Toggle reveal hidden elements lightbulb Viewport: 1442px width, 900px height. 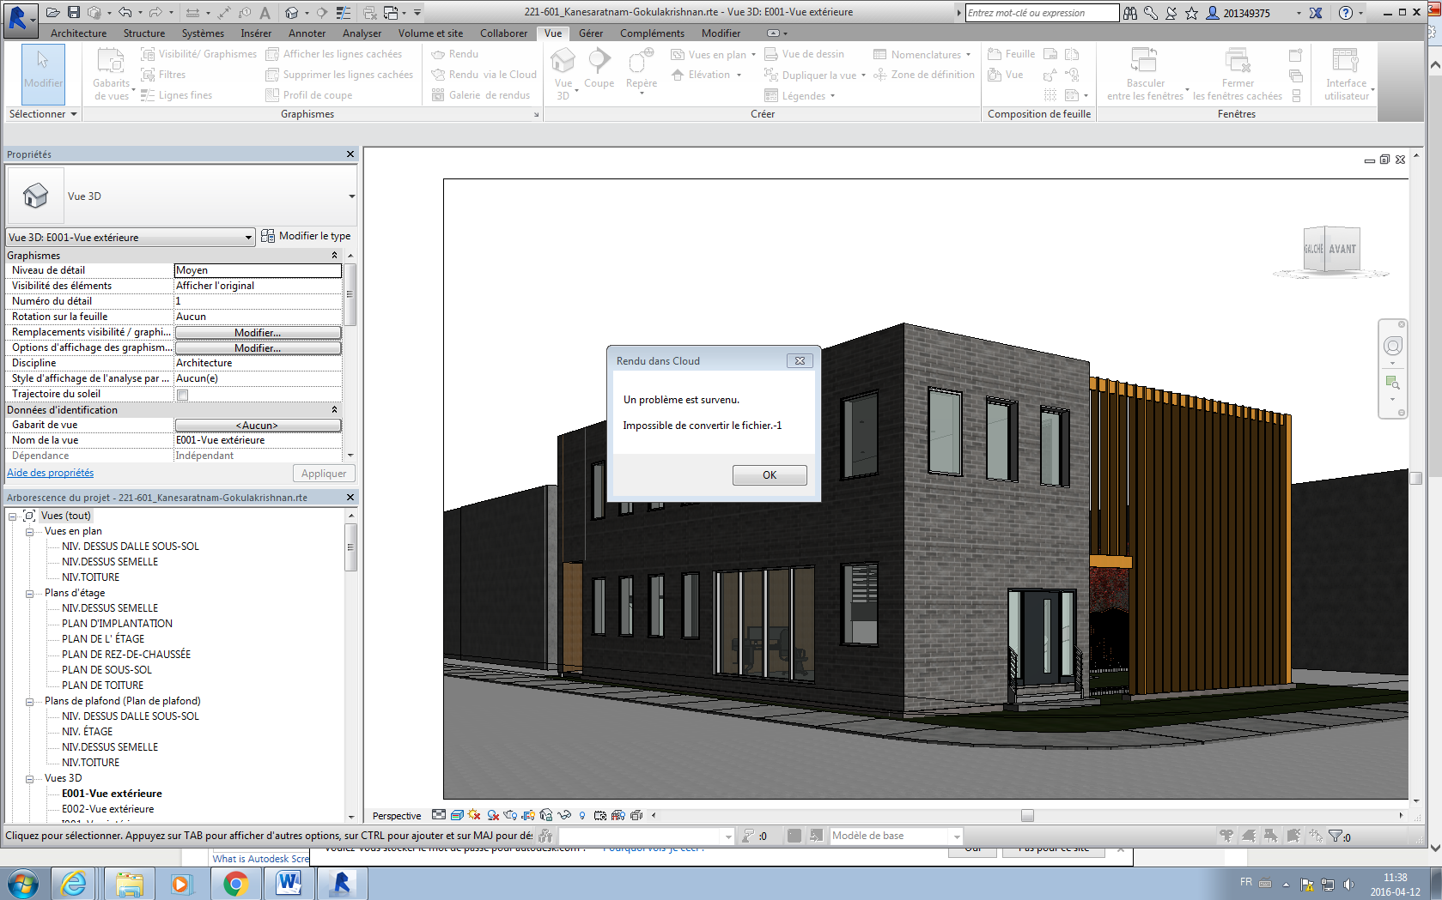(581, 816)
